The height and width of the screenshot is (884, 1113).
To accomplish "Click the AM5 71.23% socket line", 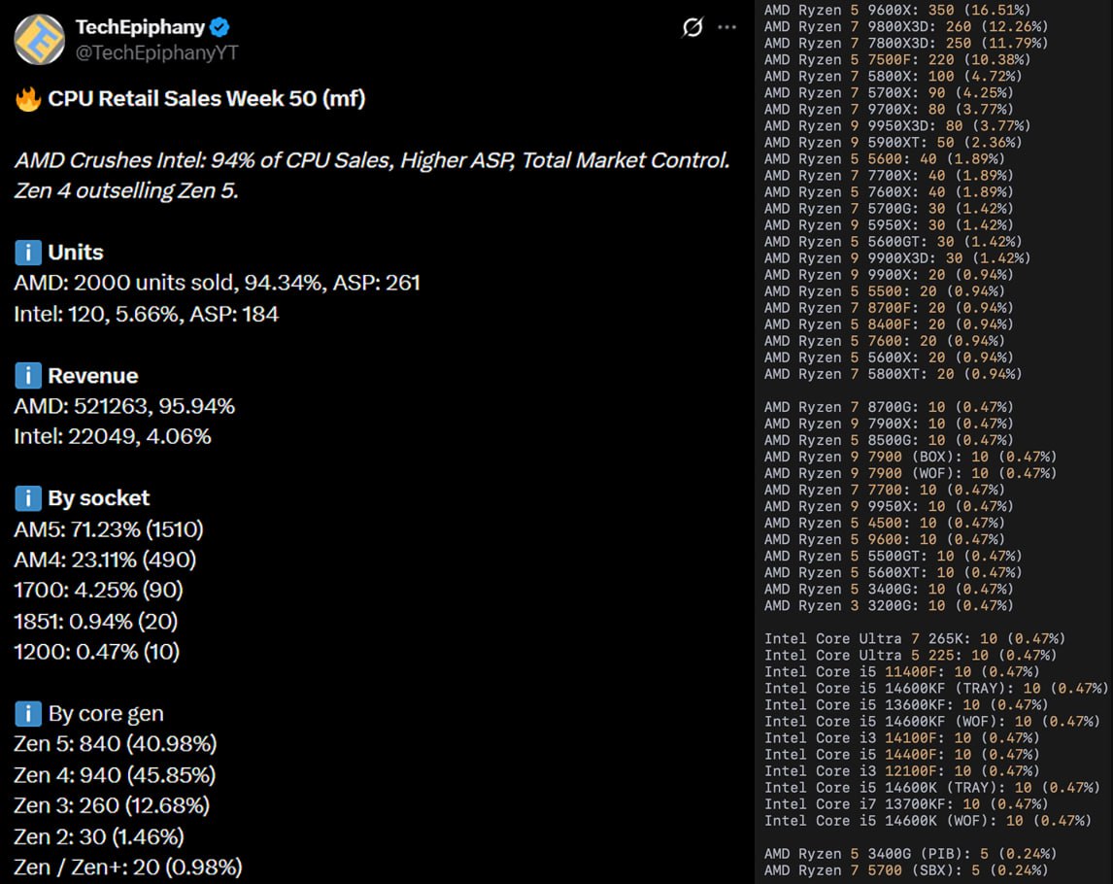I will [x=109, y=529].
